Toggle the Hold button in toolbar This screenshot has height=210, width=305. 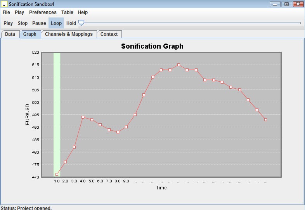click(71, 23)
